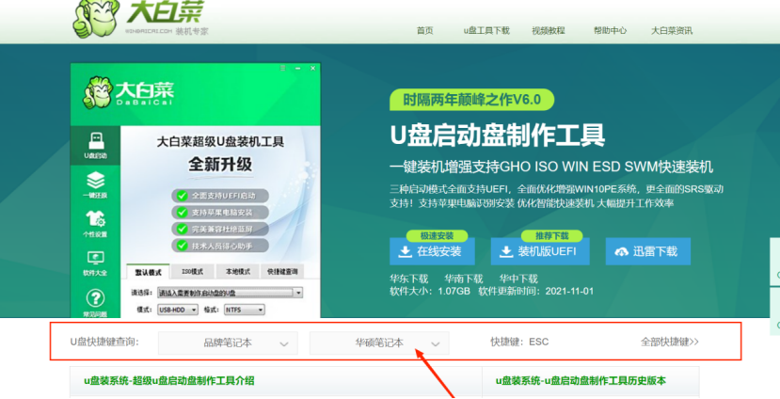
Task: Switch to the 快捷键查询 tab
Action: [282, 272]
